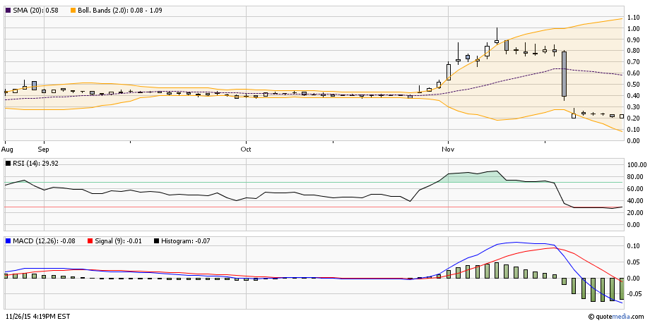650x323 pixels.
Task: Click the Aug date axis label
Action: click(x=8, y=150)
